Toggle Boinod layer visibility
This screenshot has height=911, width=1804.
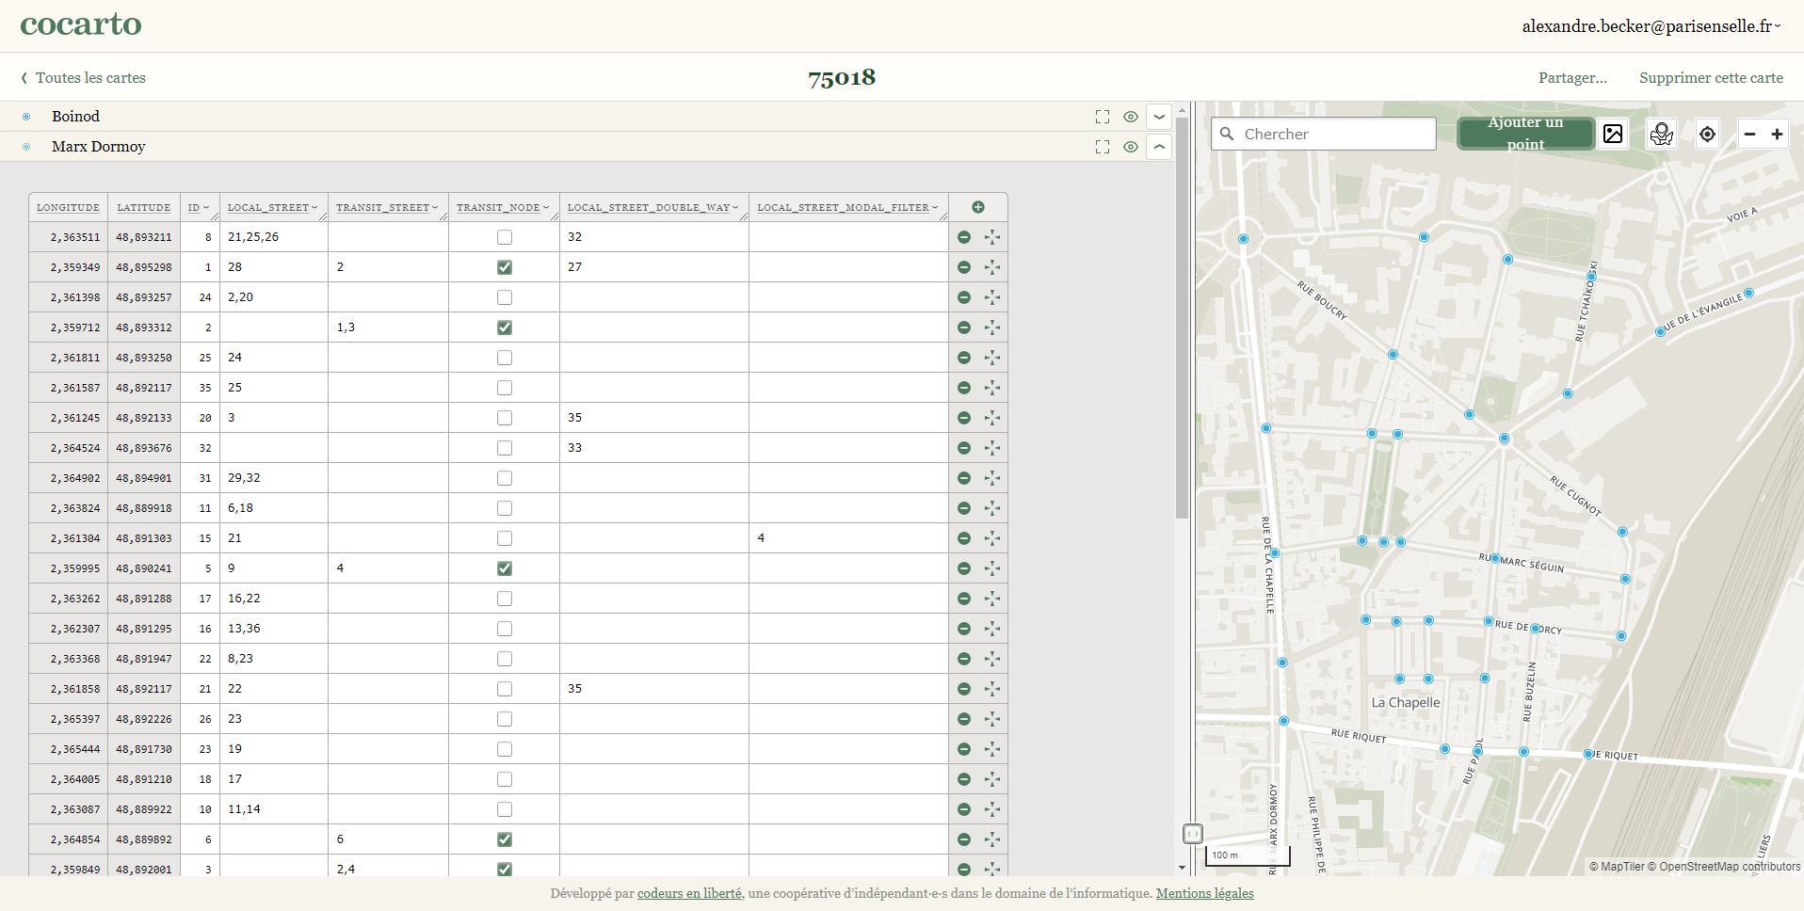pyautogui.click(x=1131, y=117)
